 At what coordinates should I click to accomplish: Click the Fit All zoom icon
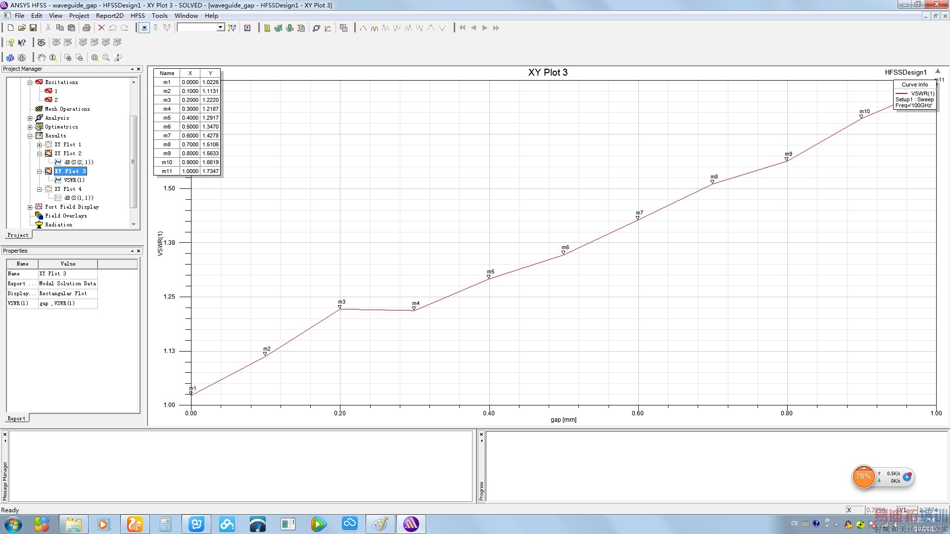(95, 58)
